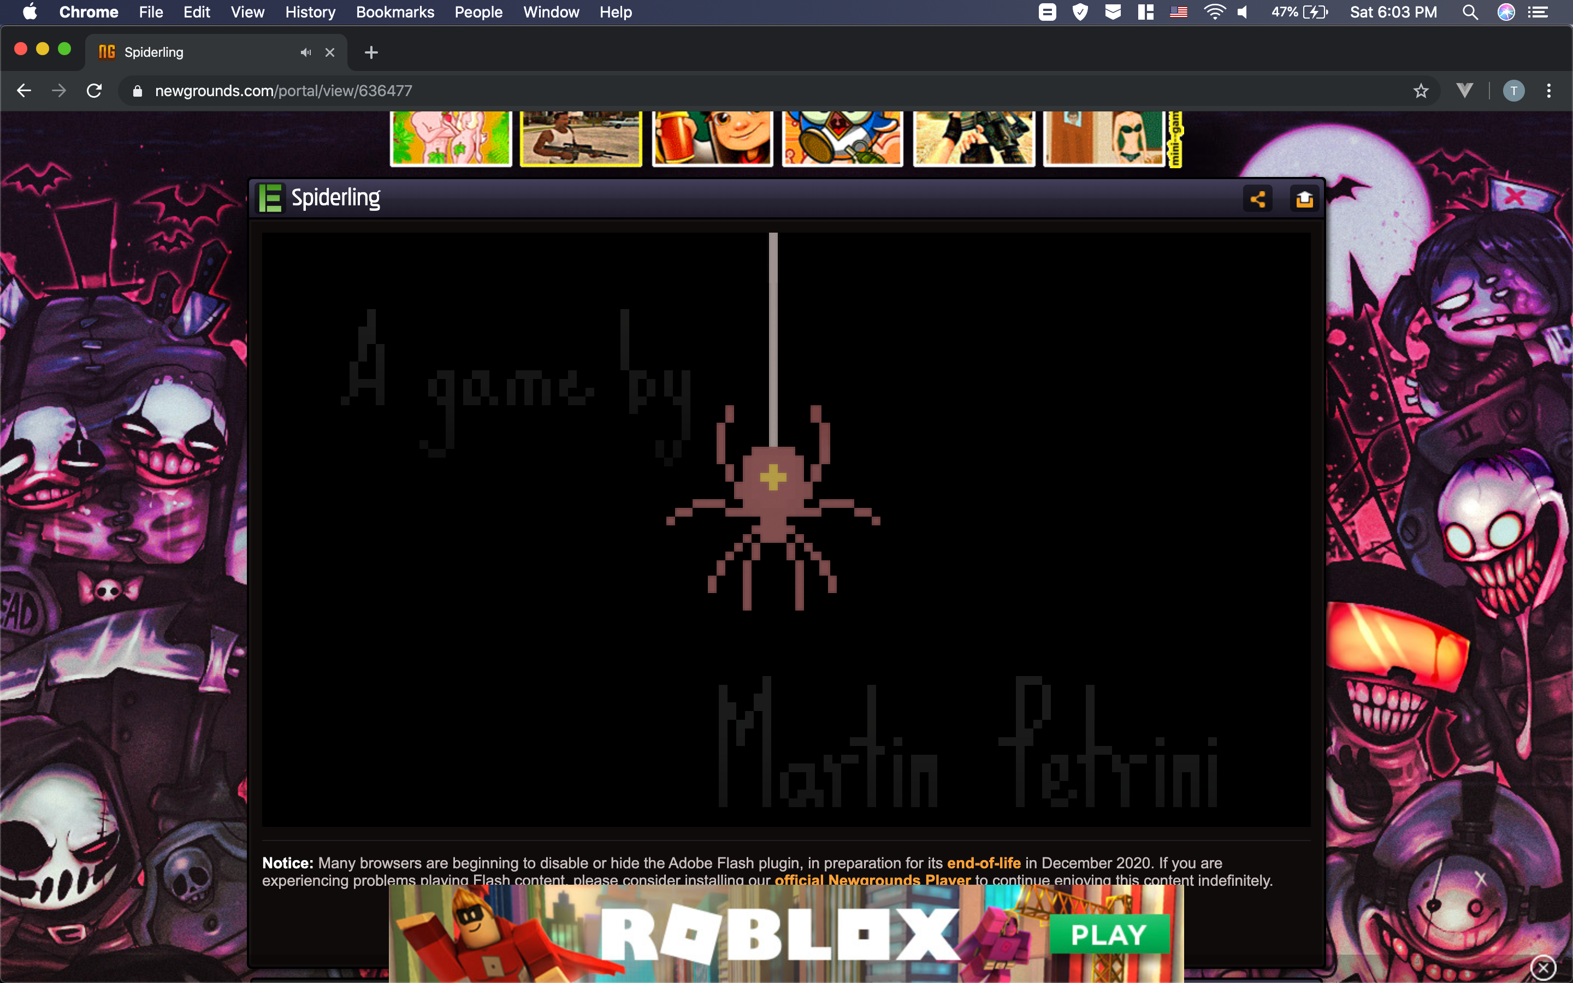Click the battery status icon
This screenshot has height=983, width=1573.
pyautogui.click(x=1316, y=11)
